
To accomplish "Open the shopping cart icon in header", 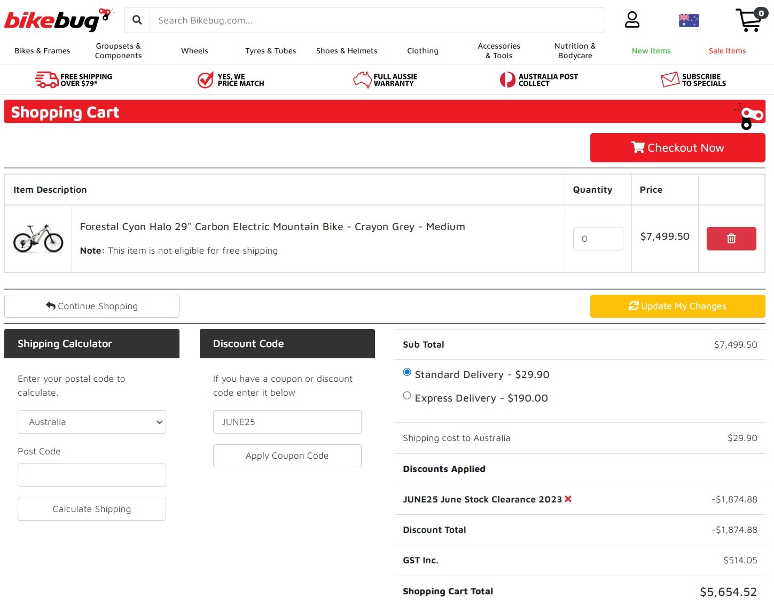I will tap(751, 20).
